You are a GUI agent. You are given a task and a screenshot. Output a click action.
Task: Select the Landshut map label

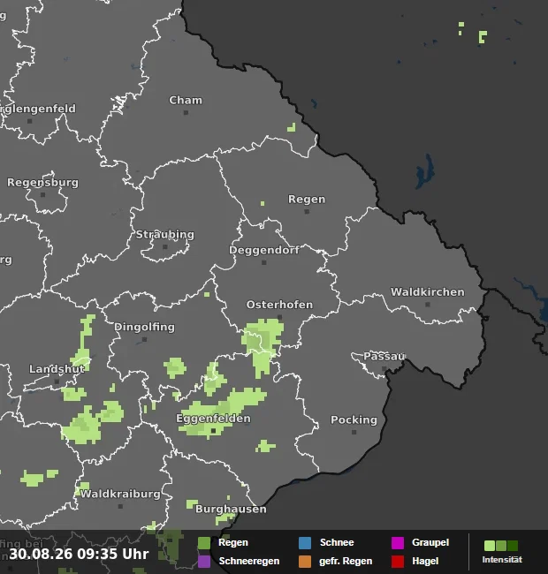pos(57,369)
